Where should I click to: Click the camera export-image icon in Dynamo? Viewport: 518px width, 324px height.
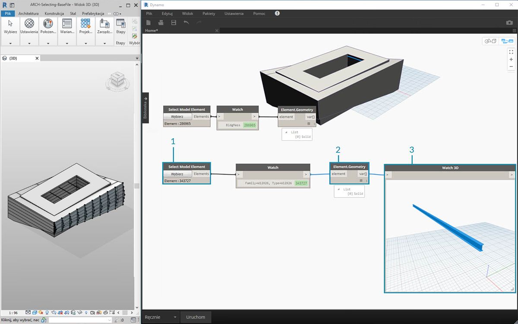pyautogui.click(x=509, y=22)
